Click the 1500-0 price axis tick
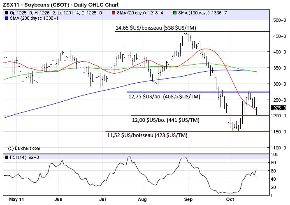290x205 pixels. click(278, 20)
